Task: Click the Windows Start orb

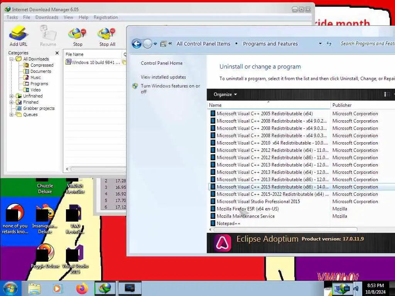Action: pos(10,288)
